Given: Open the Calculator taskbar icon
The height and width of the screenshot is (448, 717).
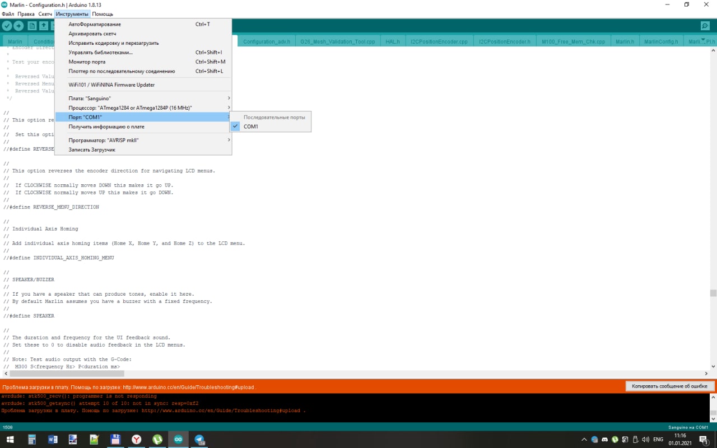Looking at the screenshot, I should tap(32, 440).
